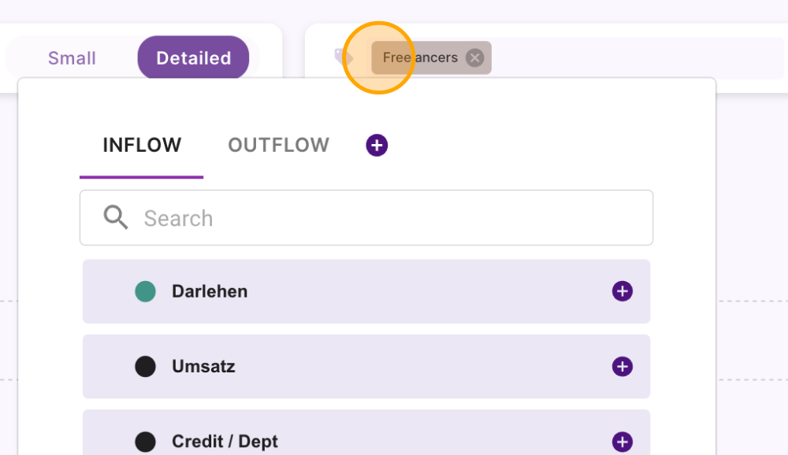Click the plus icon beside OUTFLOW
788x455 pixels.
pyautogui.click(x=377, y=145)
